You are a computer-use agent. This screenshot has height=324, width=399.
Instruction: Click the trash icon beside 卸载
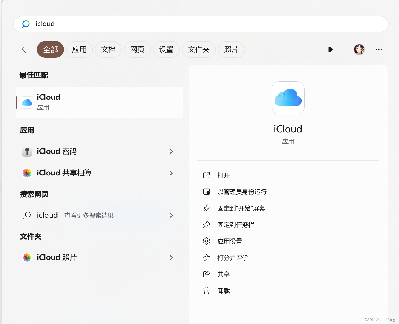click(207, 291)
